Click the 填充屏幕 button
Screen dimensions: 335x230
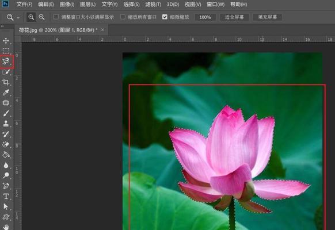pyautogui.click(x=268, y=17)
